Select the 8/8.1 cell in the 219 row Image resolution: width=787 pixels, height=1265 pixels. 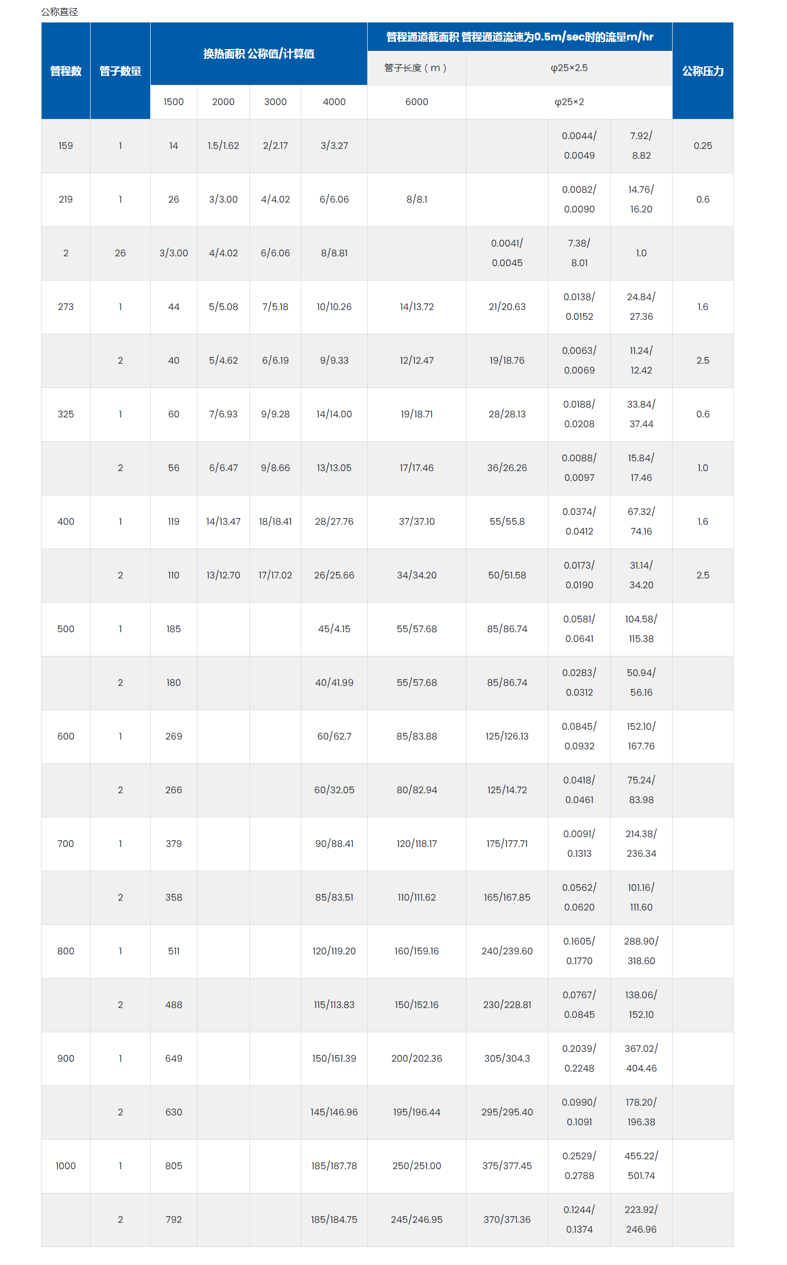click(x=416, y=200)
